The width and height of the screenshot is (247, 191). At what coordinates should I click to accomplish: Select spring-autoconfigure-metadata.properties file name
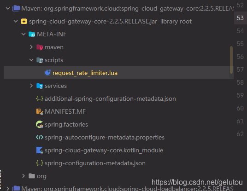(105, 138)
